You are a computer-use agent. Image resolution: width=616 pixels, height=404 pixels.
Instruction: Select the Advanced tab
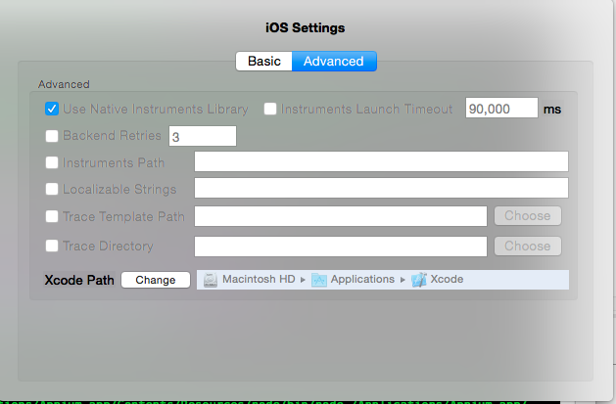point(334,61)
